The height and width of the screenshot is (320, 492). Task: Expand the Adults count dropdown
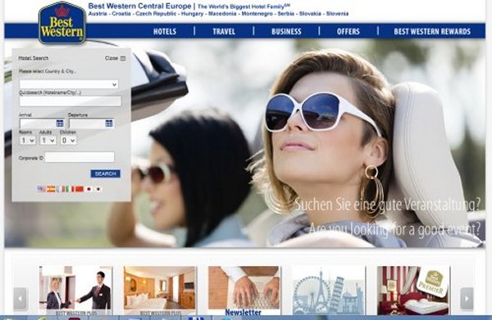click(x=48, y=140)
